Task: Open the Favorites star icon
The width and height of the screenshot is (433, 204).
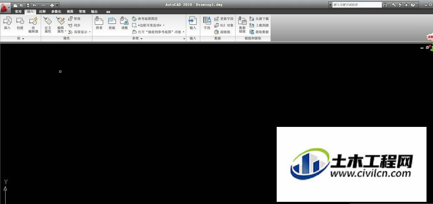Action: pyautogui.click(x=407, y=5)
